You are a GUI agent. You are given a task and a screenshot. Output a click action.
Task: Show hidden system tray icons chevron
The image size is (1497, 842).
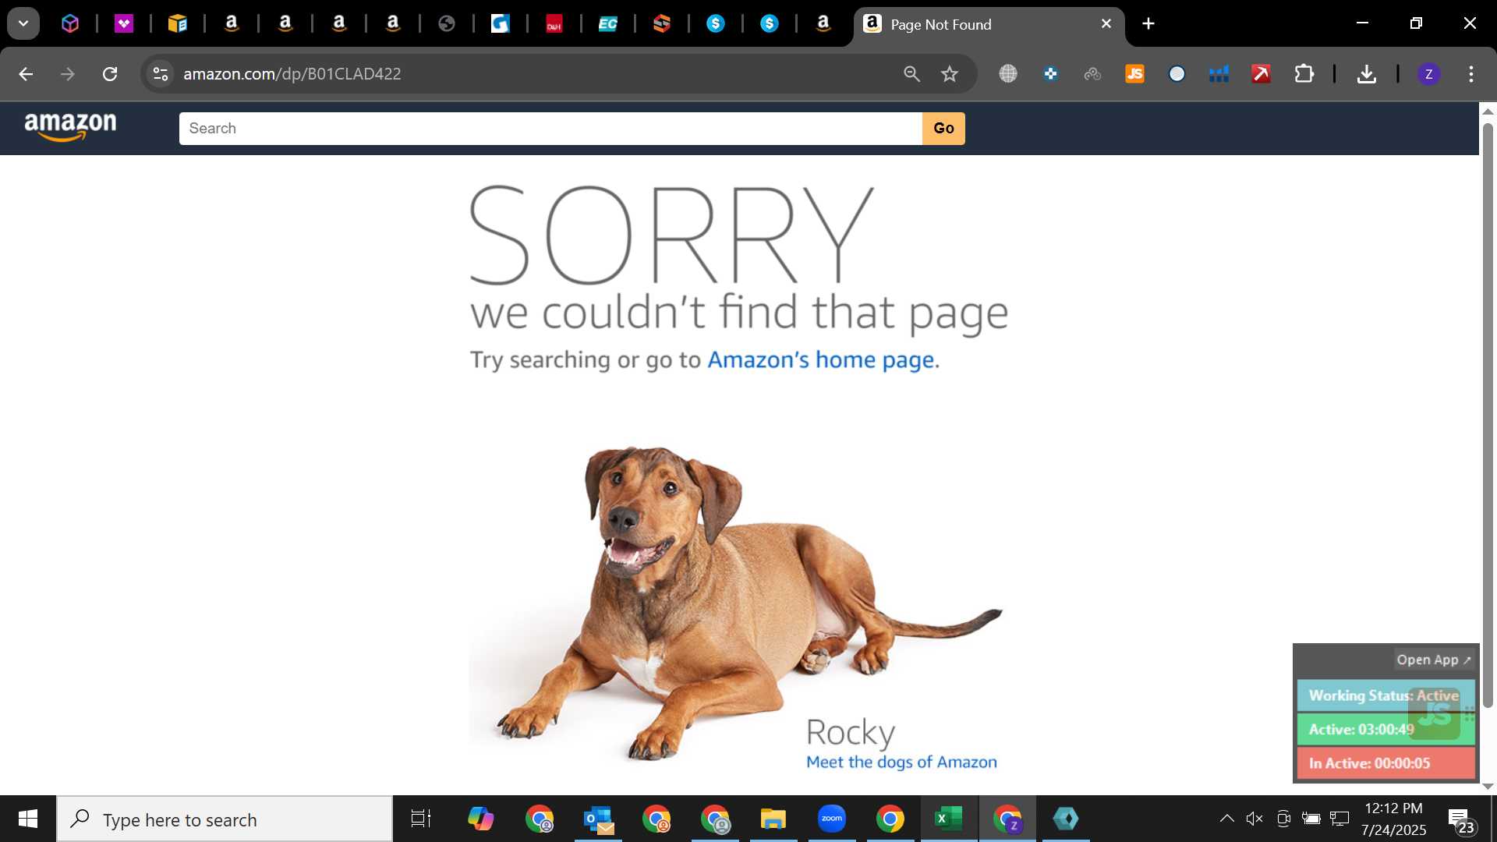pos(1226,819)
